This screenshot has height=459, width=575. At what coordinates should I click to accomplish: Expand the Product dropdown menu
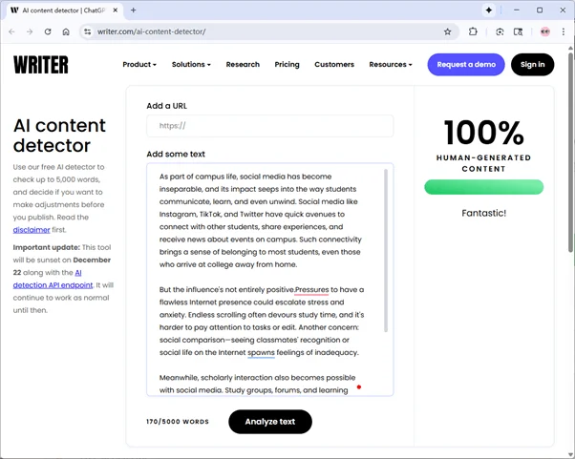pos(139,65)
